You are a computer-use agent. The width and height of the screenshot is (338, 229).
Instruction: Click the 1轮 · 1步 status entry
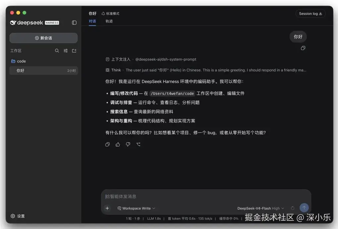coord(133,218)
